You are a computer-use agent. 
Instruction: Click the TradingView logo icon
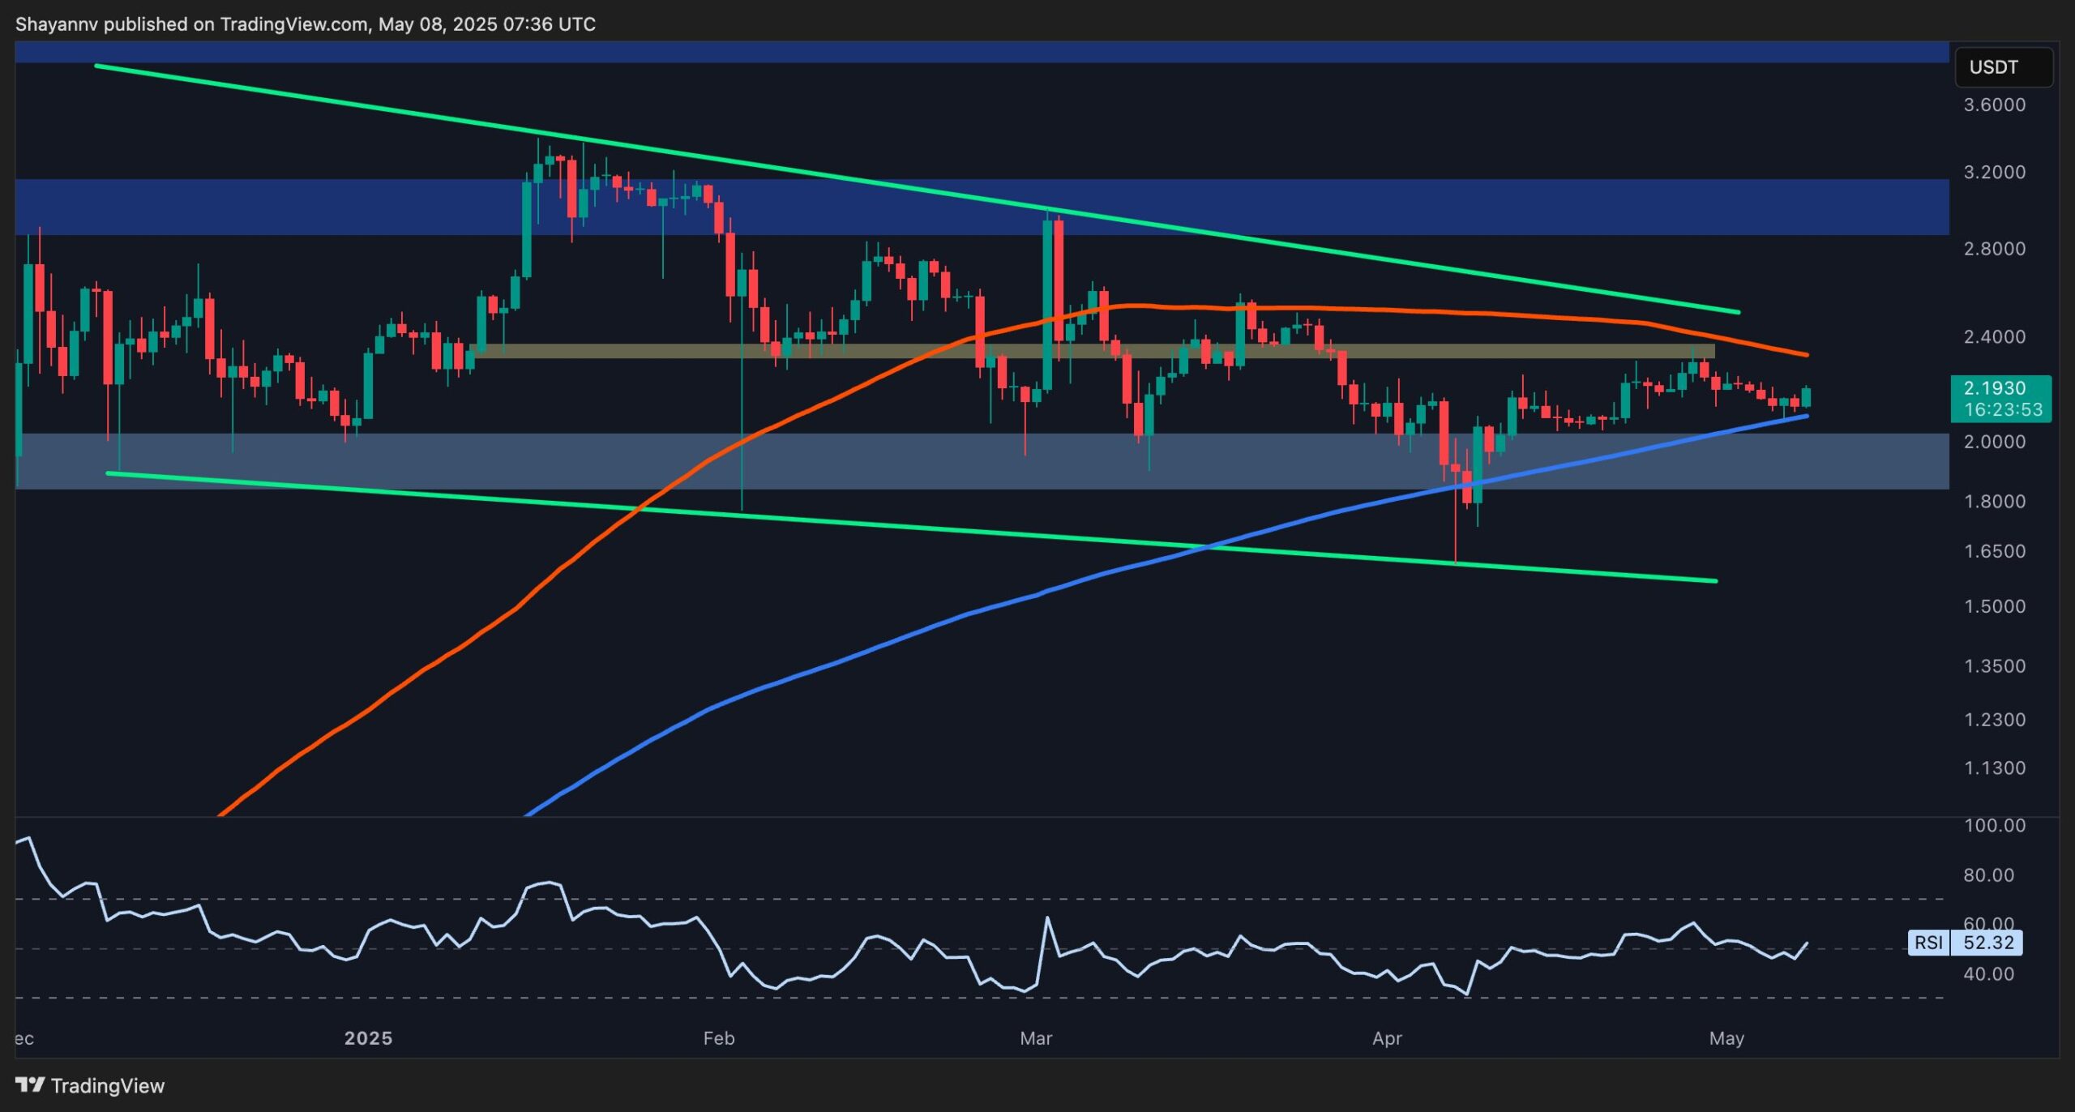click(29, 1084)
